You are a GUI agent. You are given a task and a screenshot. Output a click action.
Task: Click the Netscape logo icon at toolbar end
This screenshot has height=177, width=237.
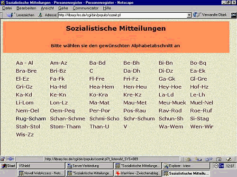coord(234,15)
